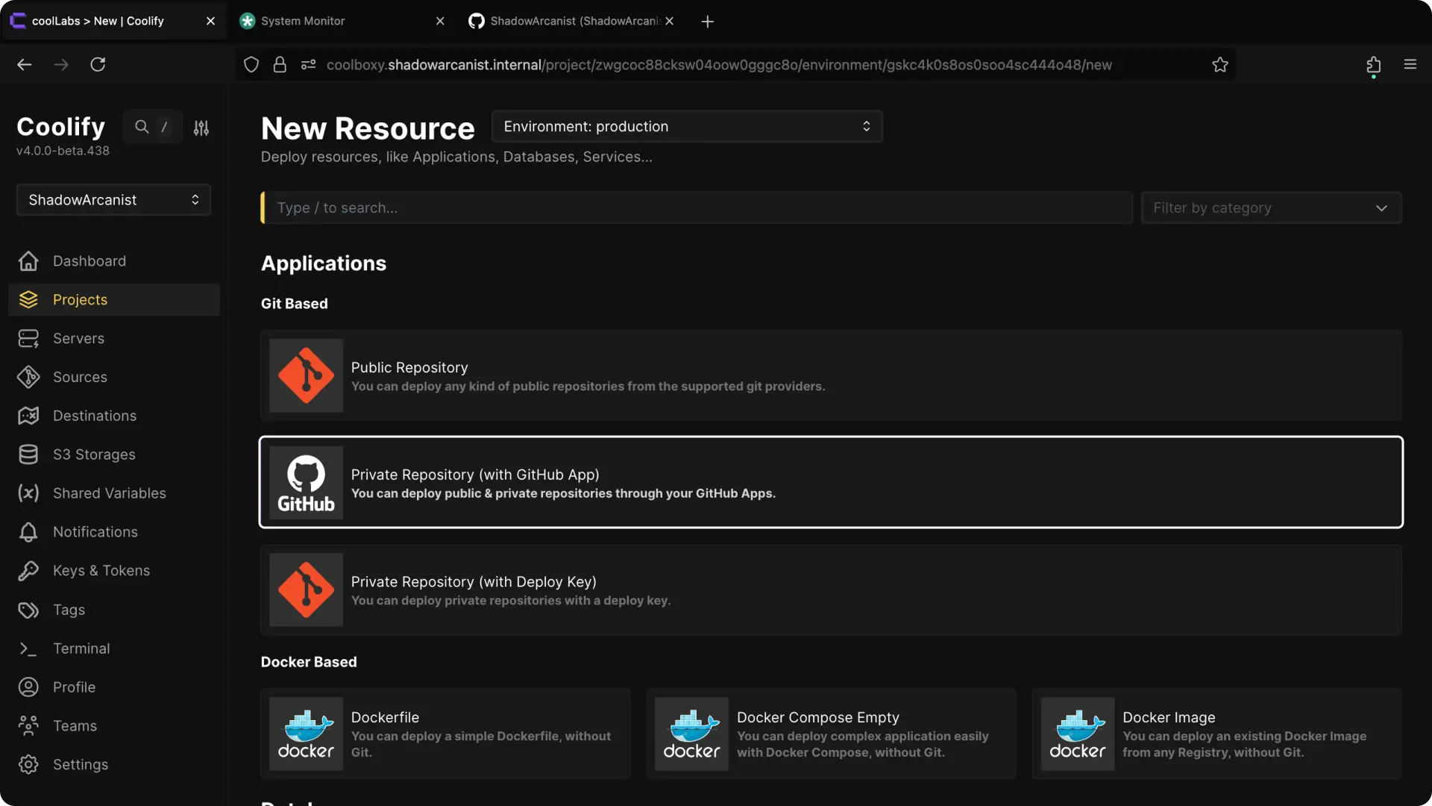Click the resource search input field
This screenshot has height=806, width=1432.
point(697,208)
